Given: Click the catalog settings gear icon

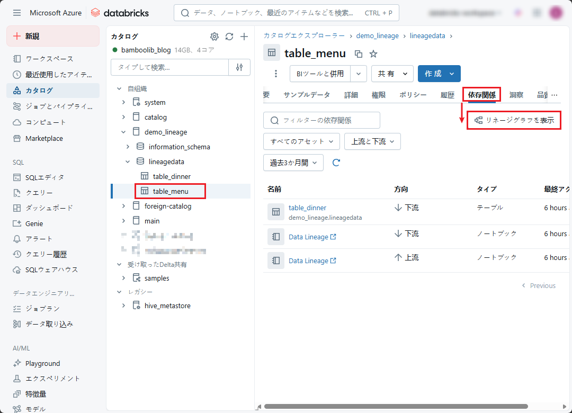Looking at the screenshot, I should click(x=215, y=37).
